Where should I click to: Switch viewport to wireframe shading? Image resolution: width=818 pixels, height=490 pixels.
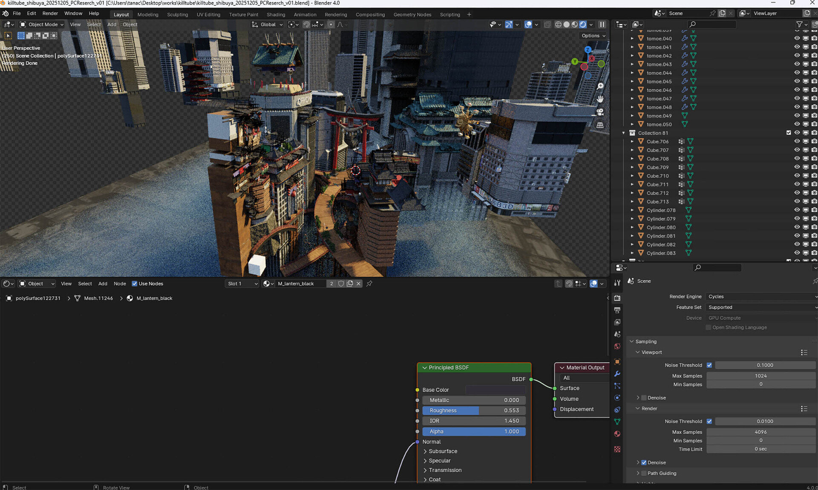558,25
